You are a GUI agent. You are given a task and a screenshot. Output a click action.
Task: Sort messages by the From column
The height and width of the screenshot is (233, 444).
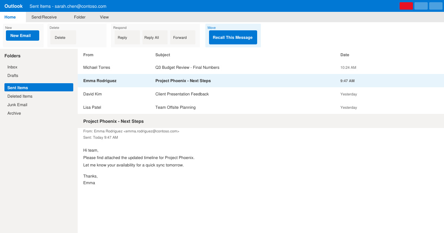point(88,55)
